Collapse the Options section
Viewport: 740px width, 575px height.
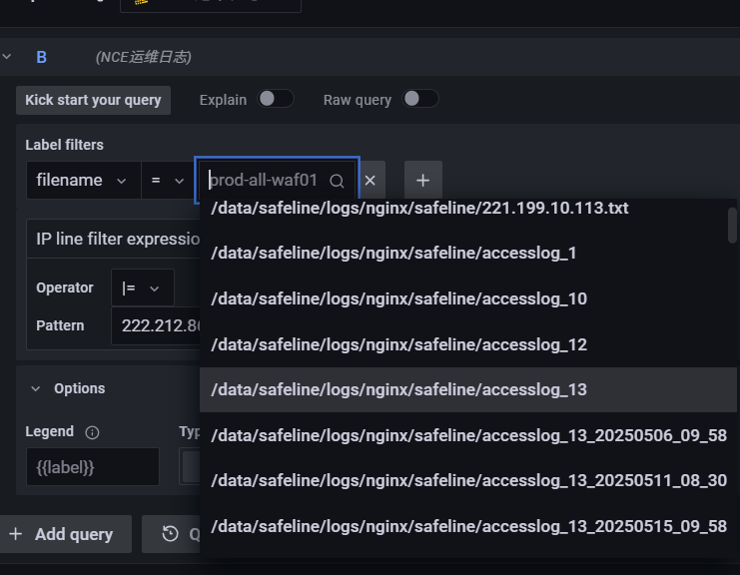(36, 388)
